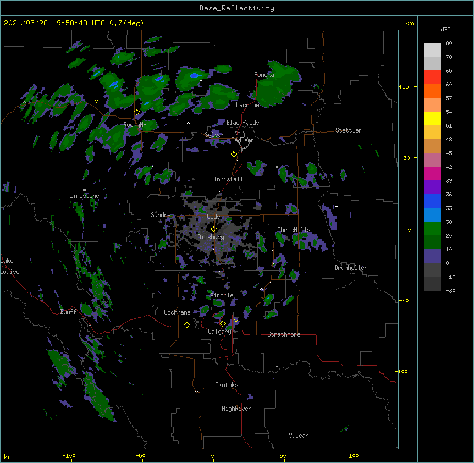This screenshot has width=474, height=463.
Task: Pick the bright yellow 51–54 dBZ legend swatch
Action: (x=432, y=118)
